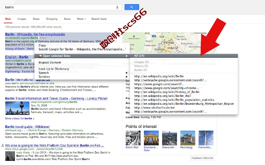Switch to the News tab

pyautogui.click(x=67, y=19)
